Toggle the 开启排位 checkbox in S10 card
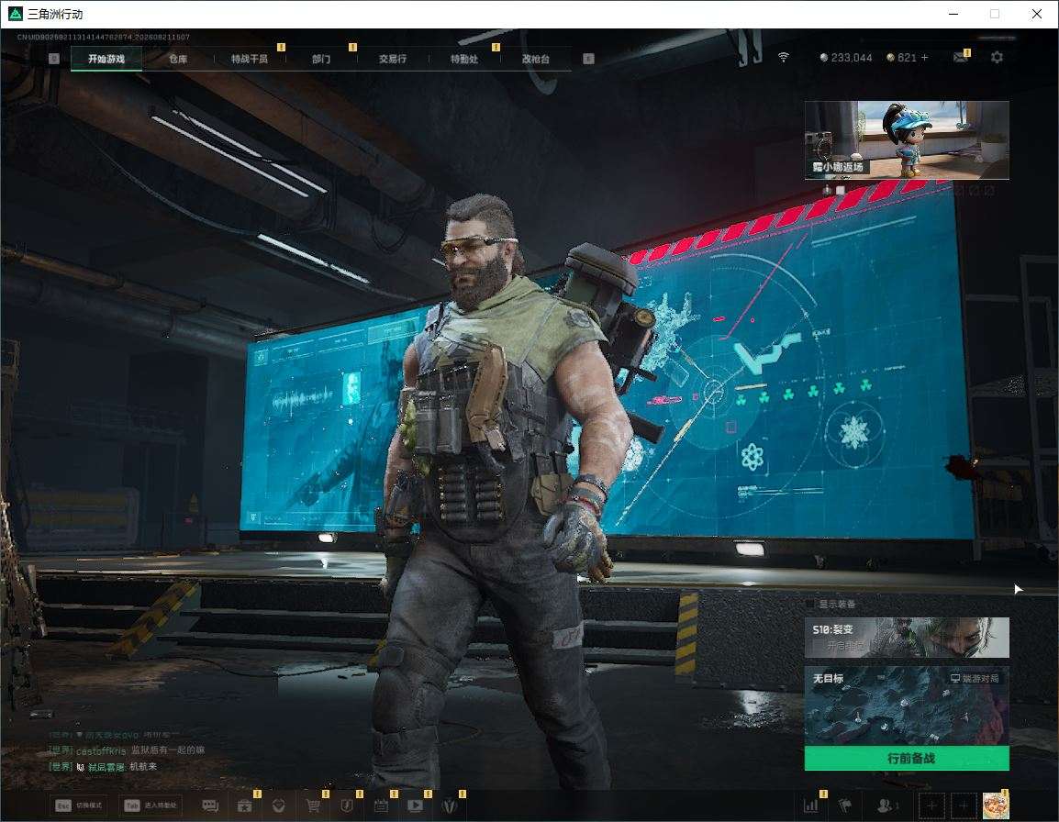 [x=818, y=647]
